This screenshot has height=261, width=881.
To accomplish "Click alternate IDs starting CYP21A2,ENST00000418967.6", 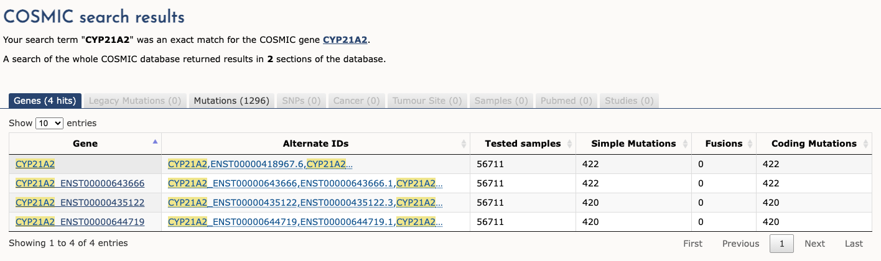I will click(x=260, y=164).
